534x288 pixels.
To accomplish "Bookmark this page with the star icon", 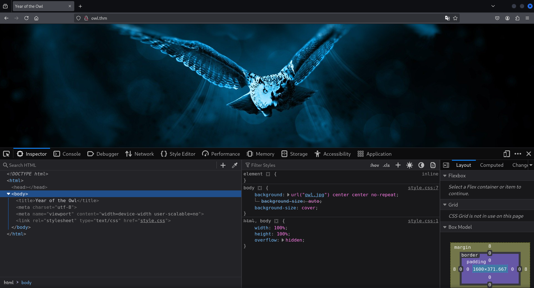I will pos(455,18).
